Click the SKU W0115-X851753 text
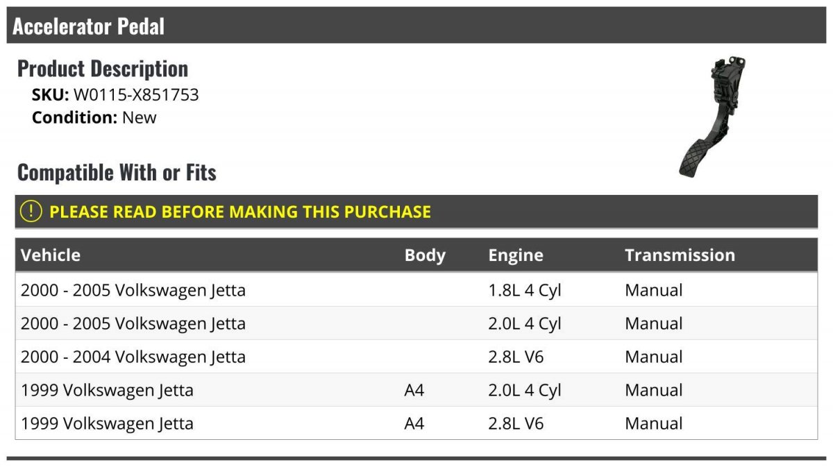Viewport: 833px width, 467px height. (x=115, y=94)
